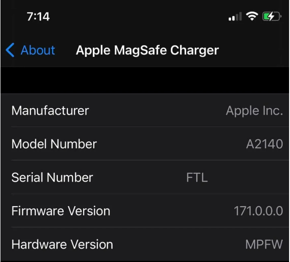Tap the 171.0.0.0 firmware value
Screen dimensions: 290x262
258,211
